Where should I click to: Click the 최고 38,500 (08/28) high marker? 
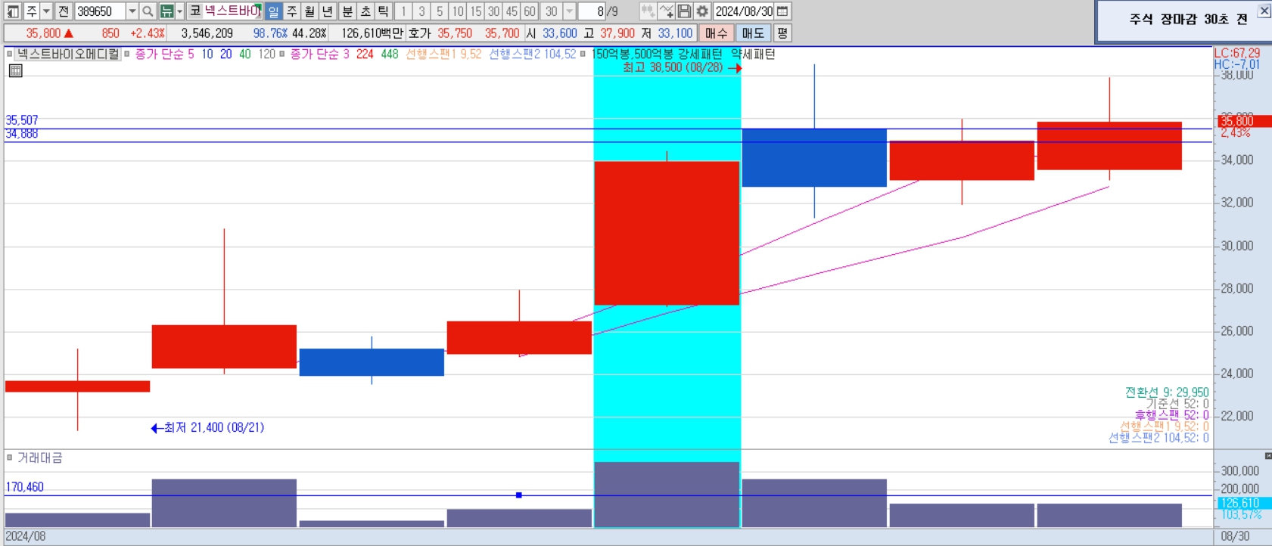[681, 67]
